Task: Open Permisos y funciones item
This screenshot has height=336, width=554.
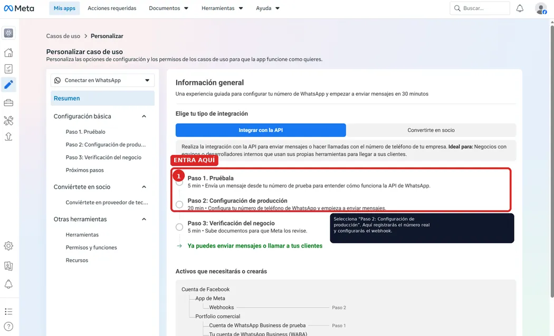Action: click(x=91, y=248)
